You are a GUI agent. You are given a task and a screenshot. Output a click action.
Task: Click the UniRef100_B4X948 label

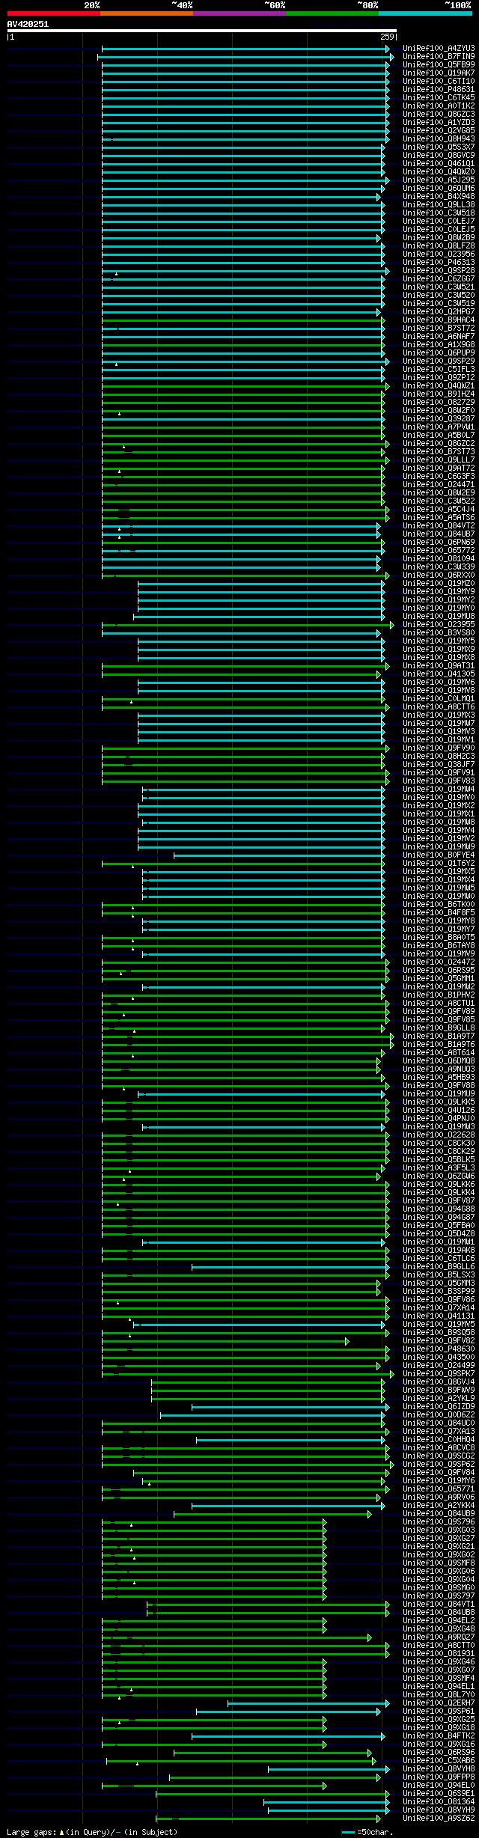439,196
